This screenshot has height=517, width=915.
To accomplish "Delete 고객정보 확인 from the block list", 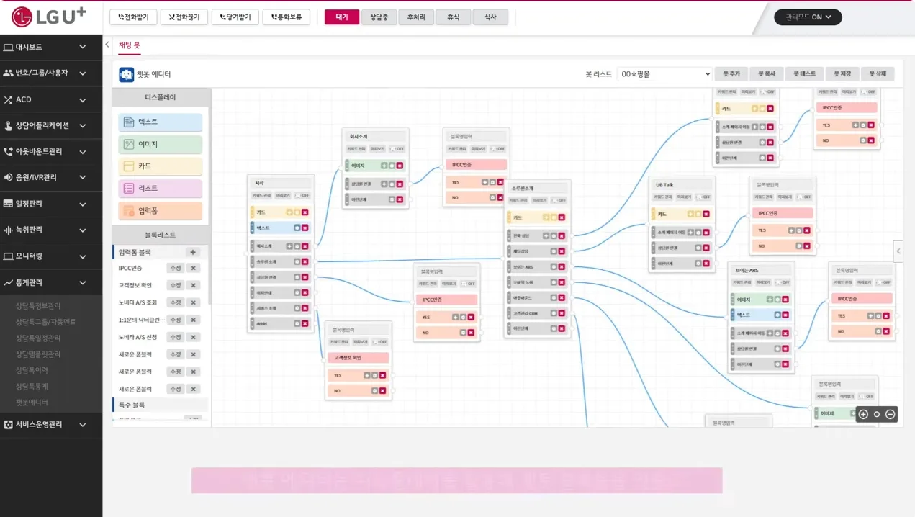I will (193, 285).
